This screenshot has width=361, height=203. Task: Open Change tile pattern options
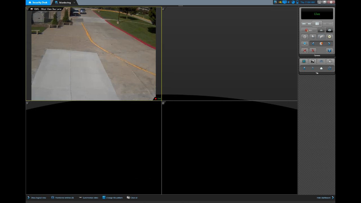(x=113, y=198)
